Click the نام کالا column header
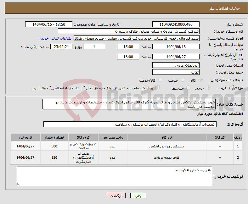This screenshot has height=204, width=248. (166, 137)
